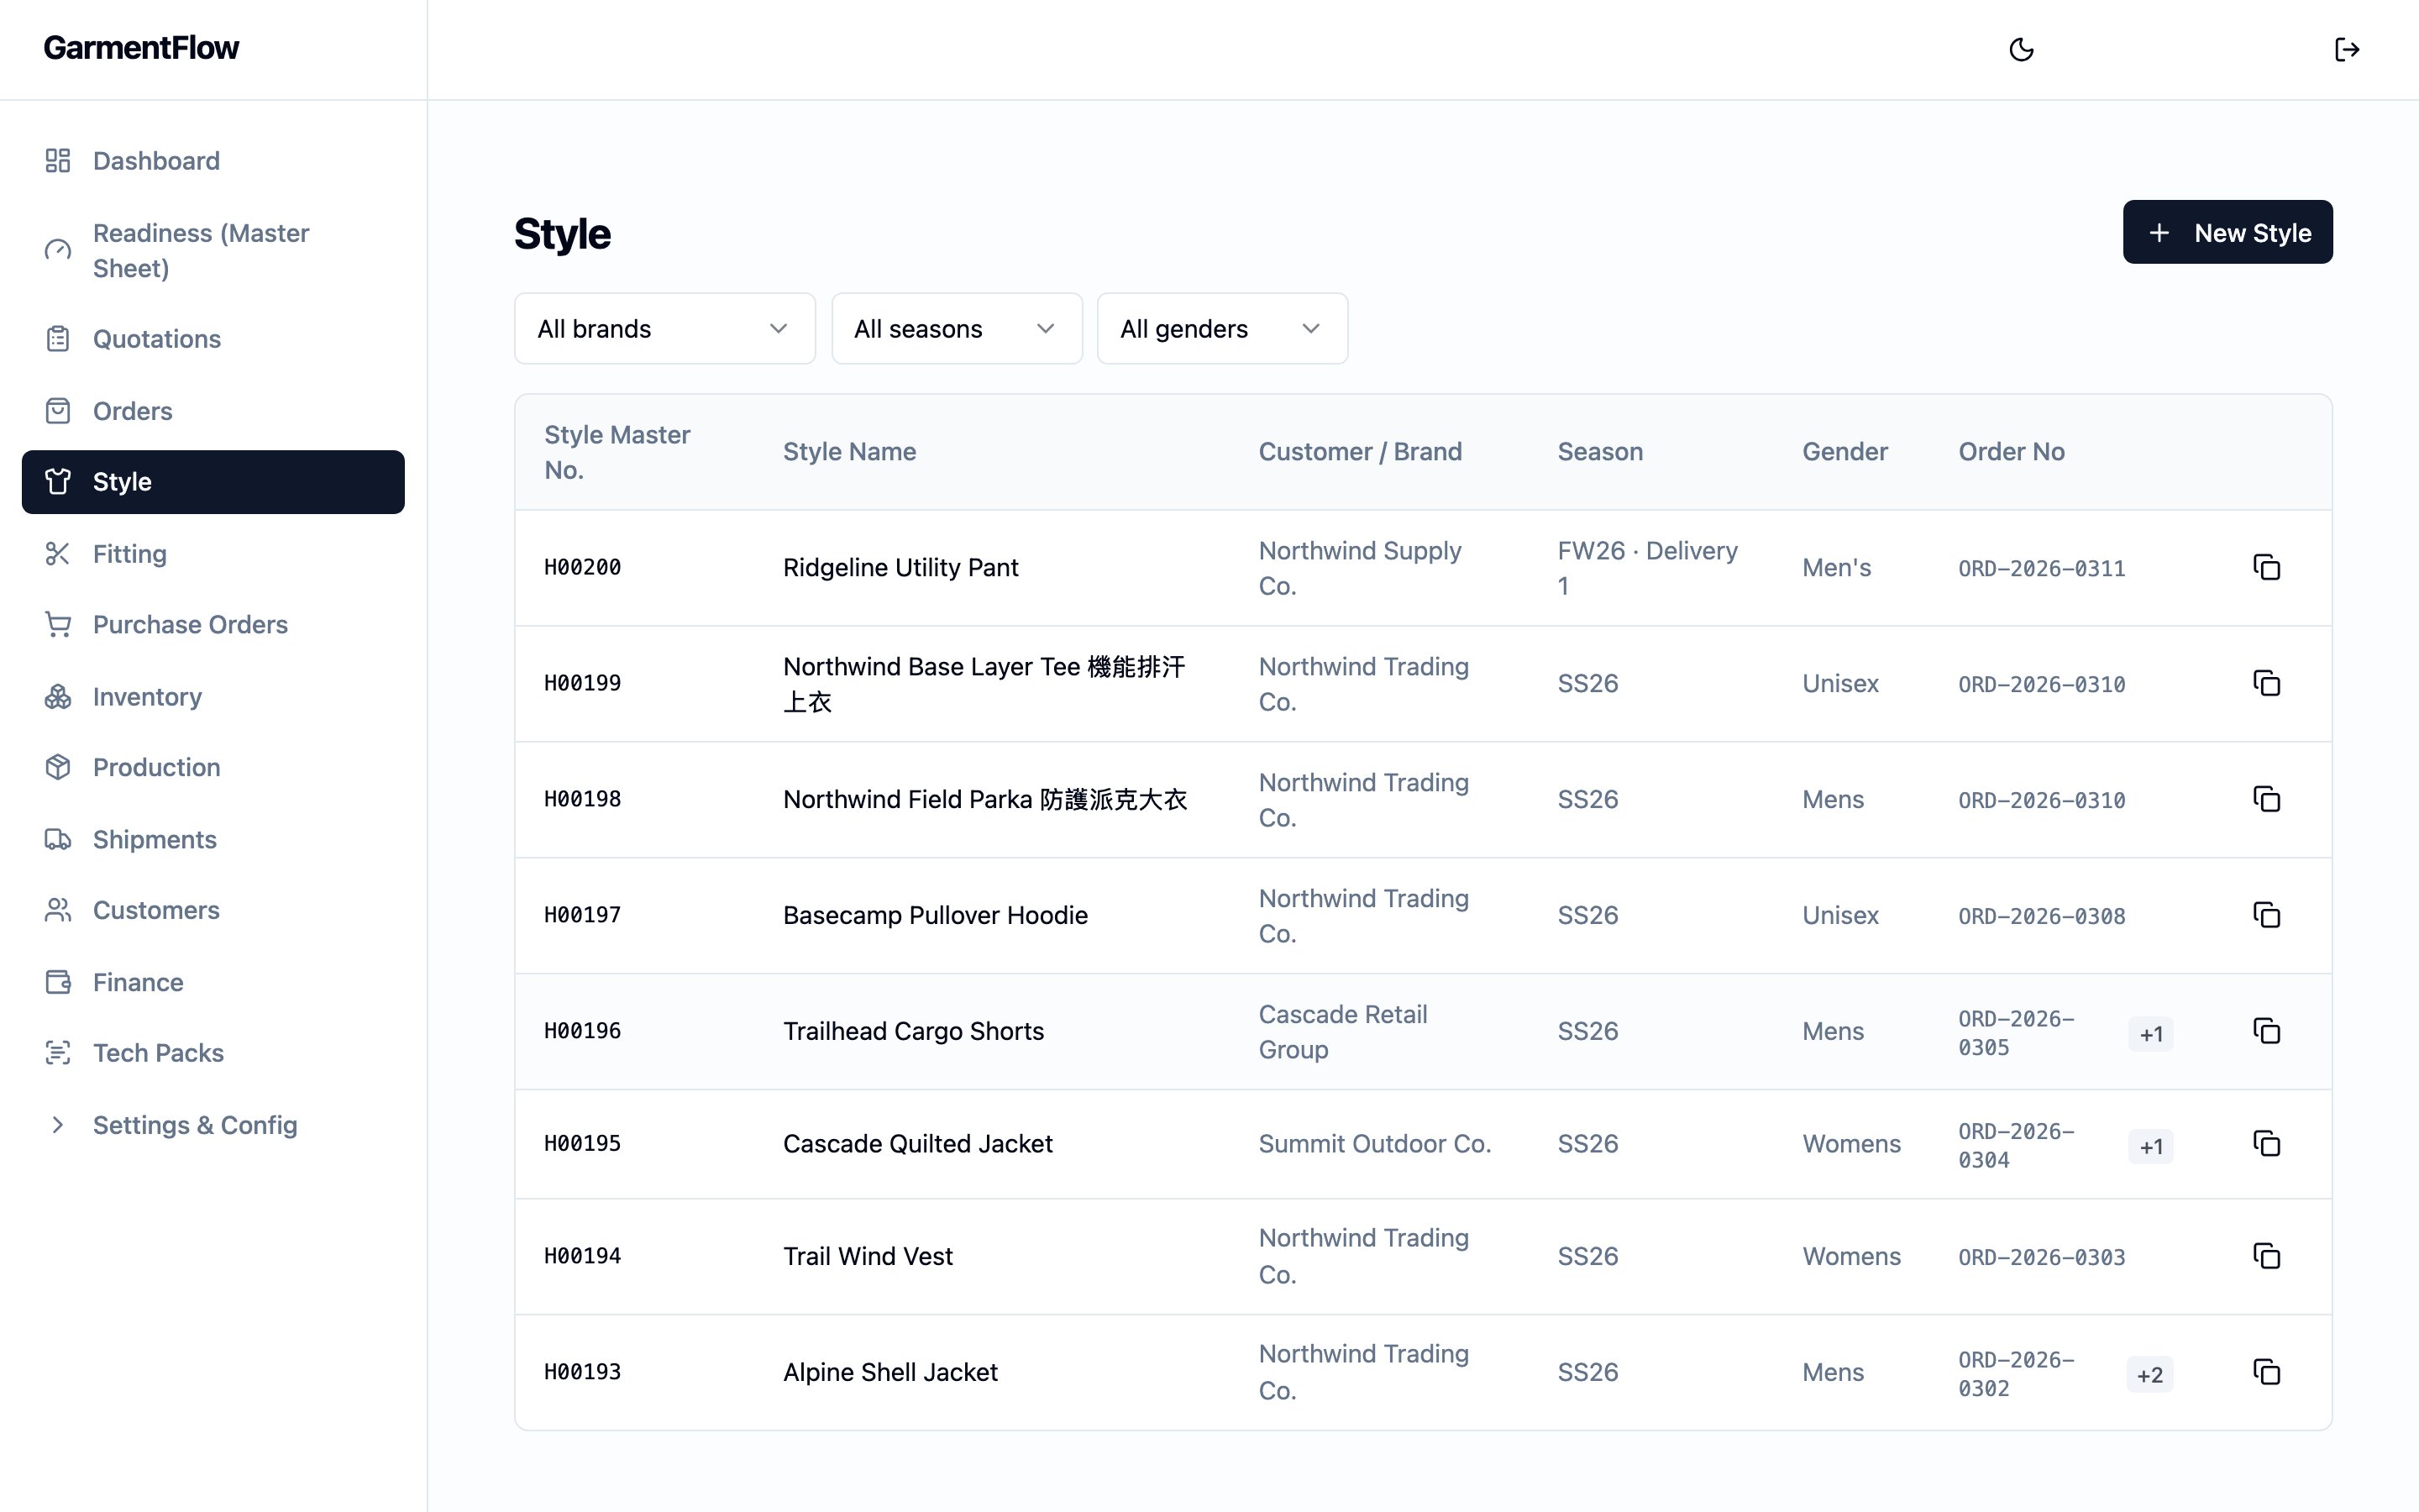Screen dimensions: 2419x1512
Task: Click the Dashboard grid icon in the sidebar
Action: pos(58,161)
